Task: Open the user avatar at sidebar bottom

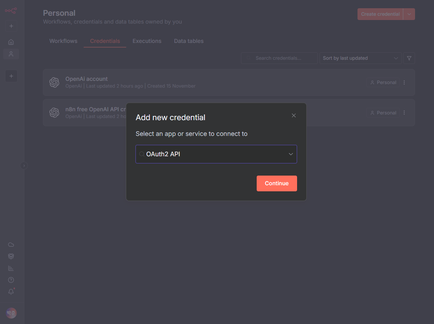Action: click(x=11, y=313)
